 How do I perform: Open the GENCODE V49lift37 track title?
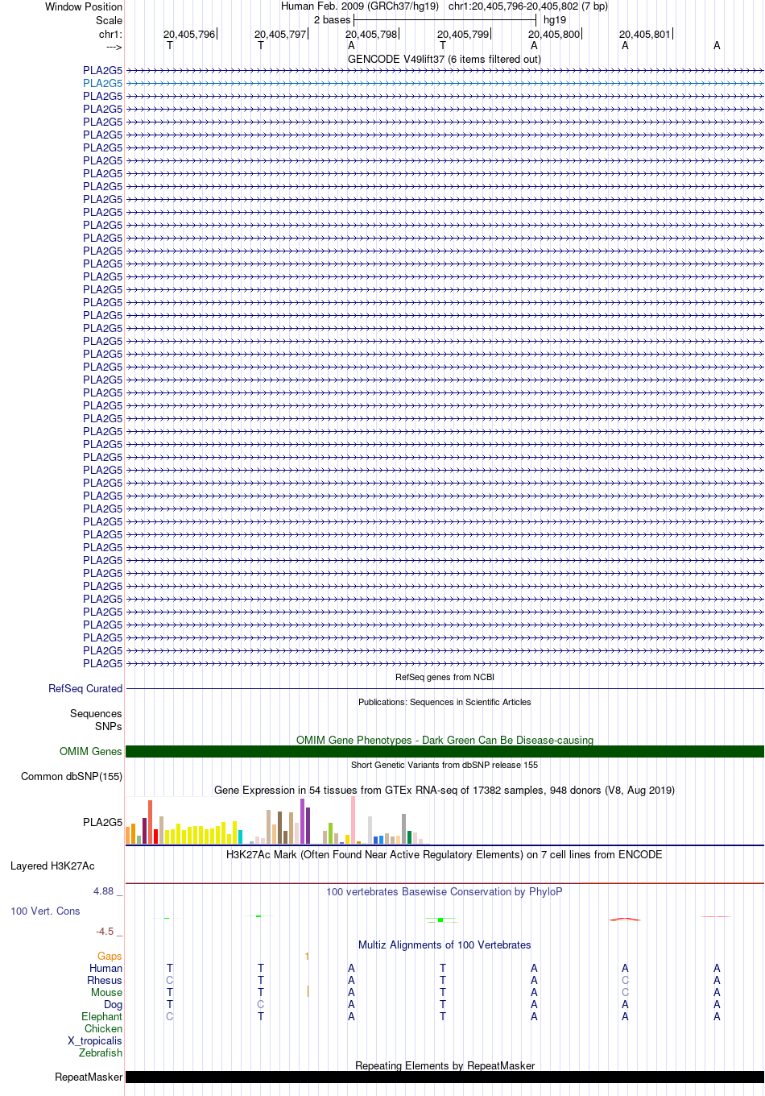click(445, 60)
